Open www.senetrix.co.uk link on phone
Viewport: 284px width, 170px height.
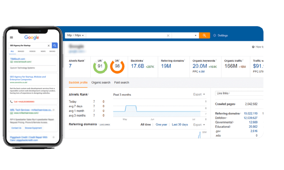pyautogui.click(x=19, y=82)
